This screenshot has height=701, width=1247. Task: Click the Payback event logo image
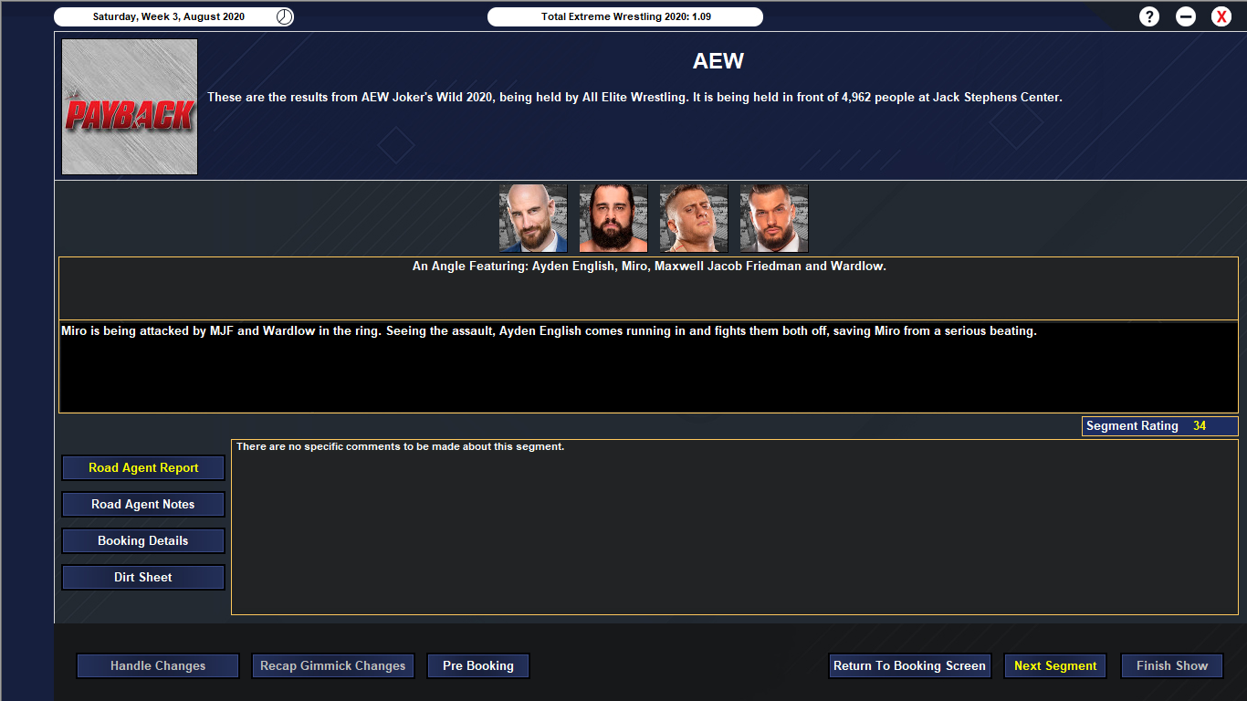coord(130,107)
